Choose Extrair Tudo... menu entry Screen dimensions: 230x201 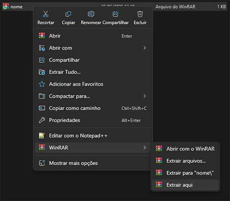coord(92,72)
